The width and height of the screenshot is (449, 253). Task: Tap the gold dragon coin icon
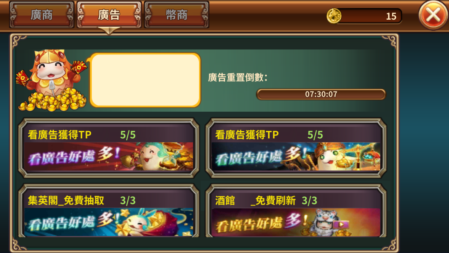tap(334, 16)
